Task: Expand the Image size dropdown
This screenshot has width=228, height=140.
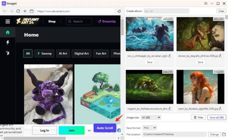Action: point(151,117)
